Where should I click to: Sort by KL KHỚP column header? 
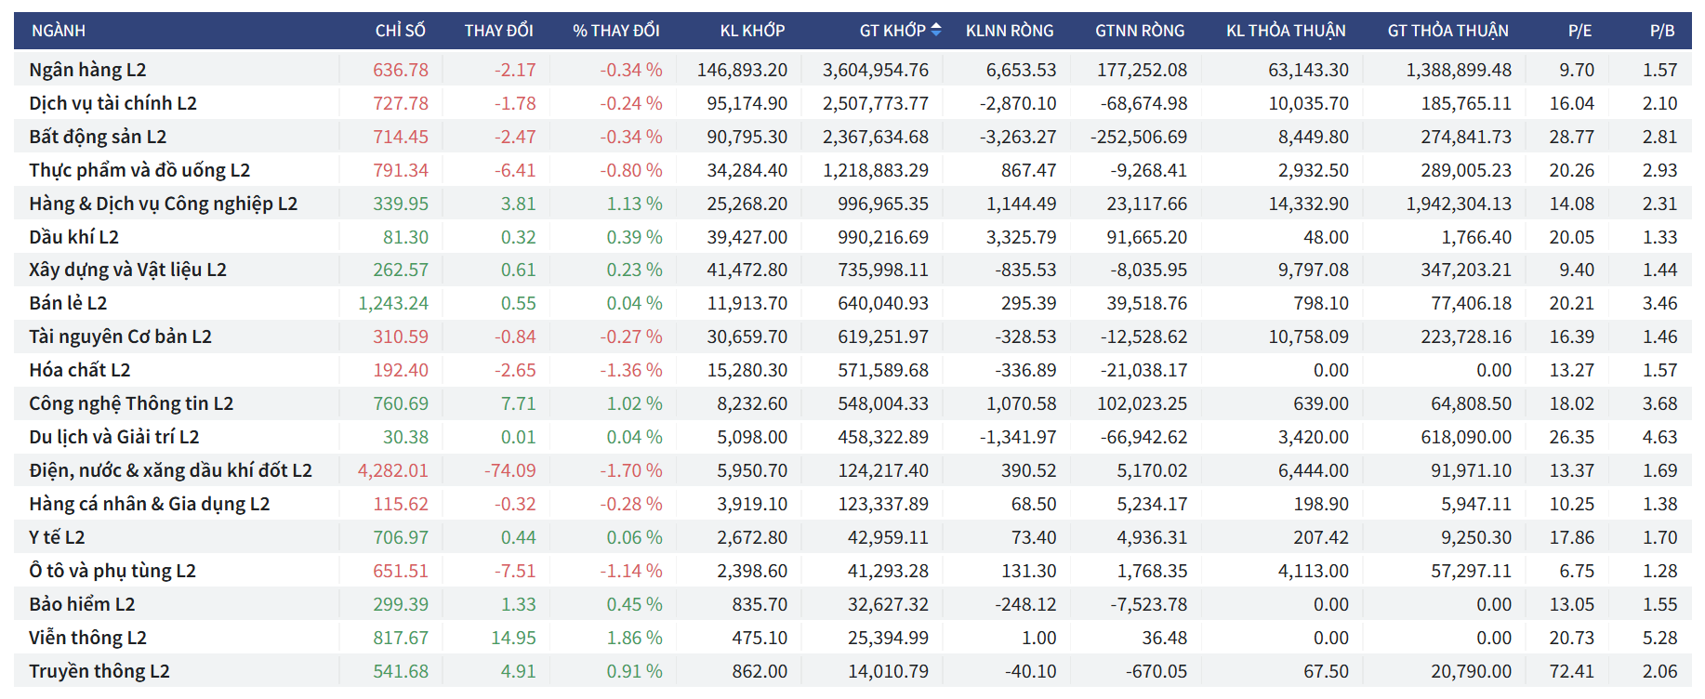[x=752, y=31]
